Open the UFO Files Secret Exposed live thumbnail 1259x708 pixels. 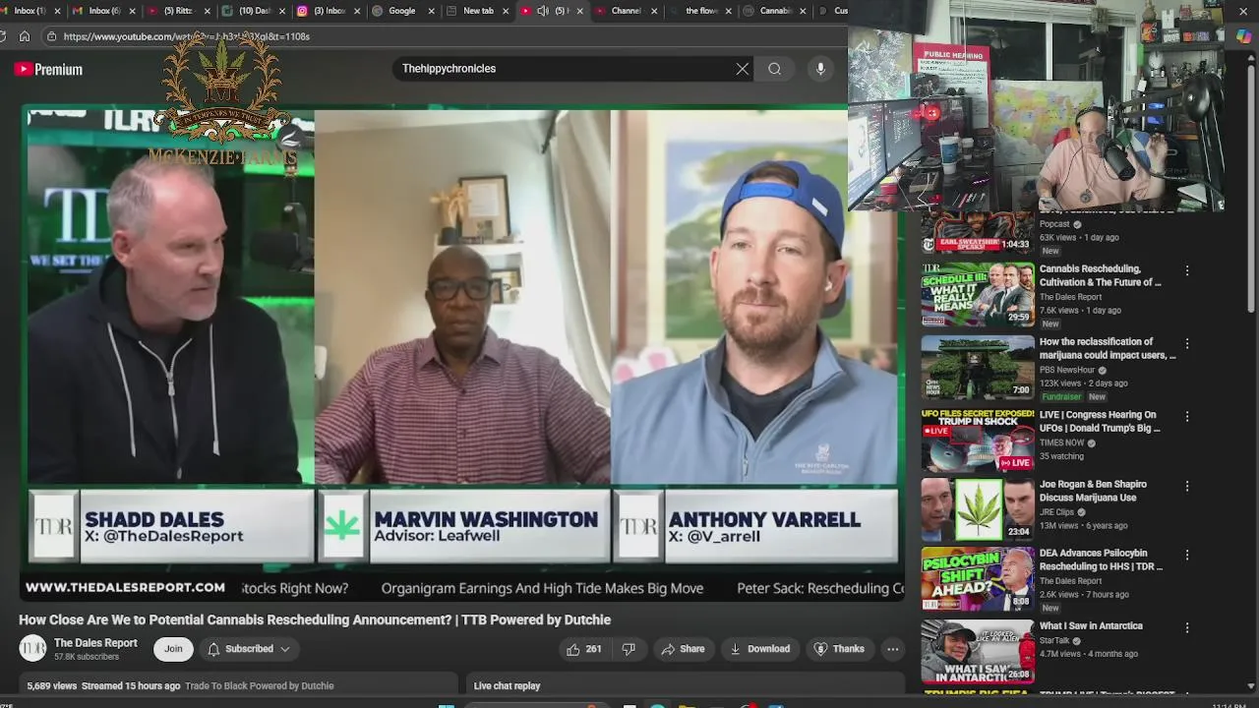[978, 441]
